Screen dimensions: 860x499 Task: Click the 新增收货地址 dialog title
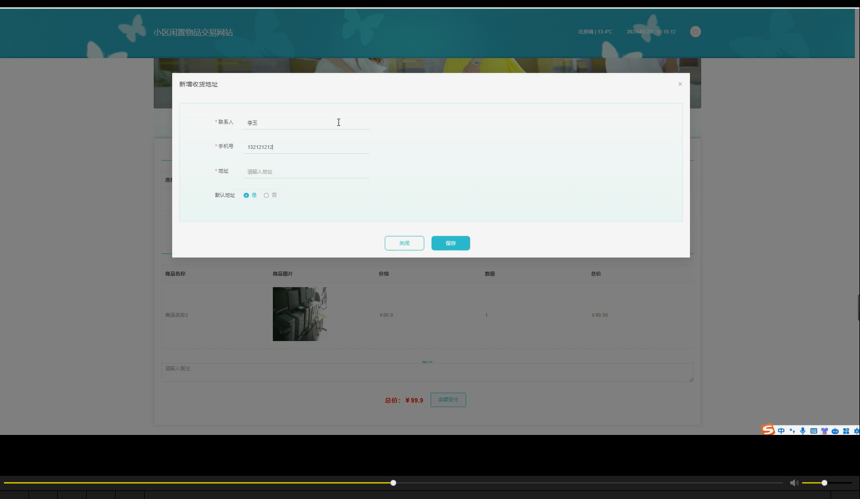point(199,84)
